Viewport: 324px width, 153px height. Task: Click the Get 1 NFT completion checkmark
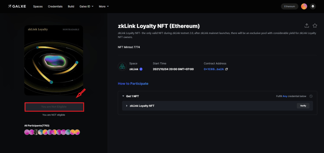[311, 96]
